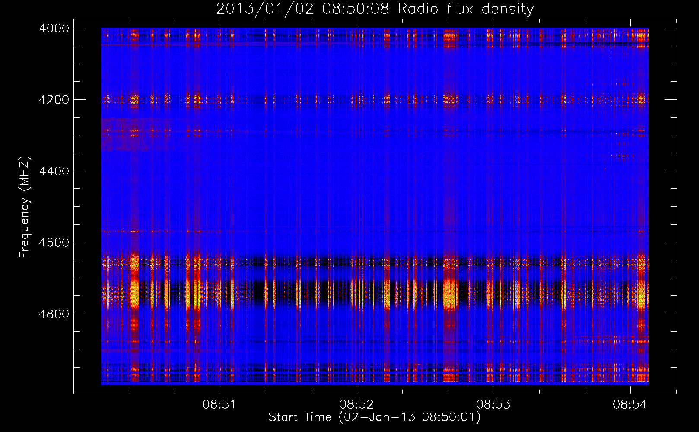Select the 4000 frequency axis label
This screenshot has height=432, width=699.
pos(54,29)
